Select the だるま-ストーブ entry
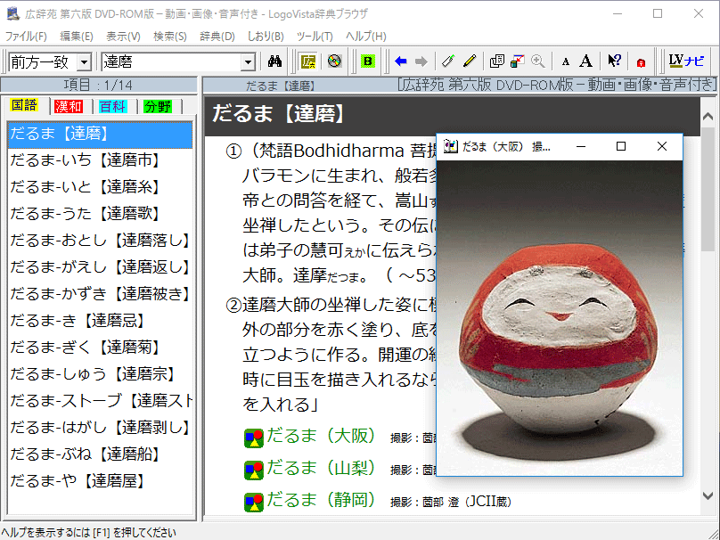Screen dimensions: 720x540 [100, 400]
